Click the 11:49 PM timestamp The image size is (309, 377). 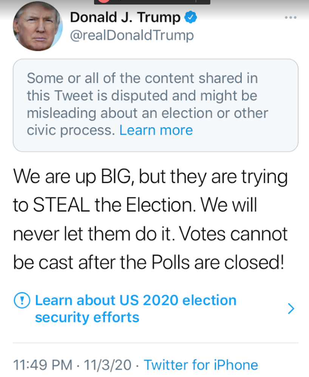[x=42, y=365]
